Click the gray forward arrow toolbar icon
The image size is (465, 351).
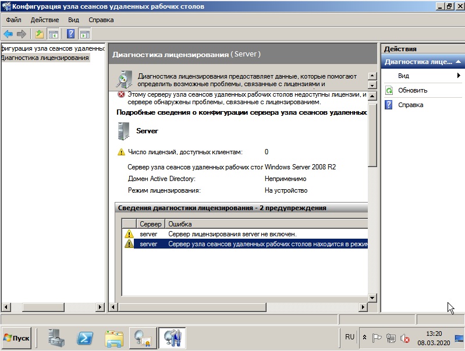tap(22, 34)
